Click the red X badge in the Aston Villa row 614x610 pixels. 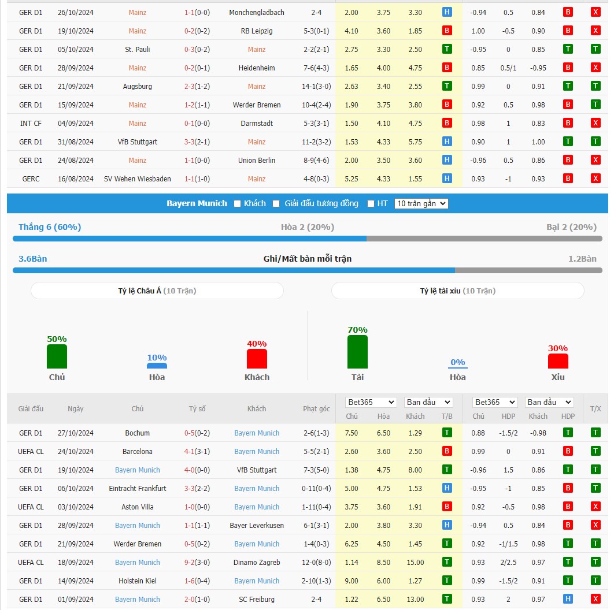[595, 507]
